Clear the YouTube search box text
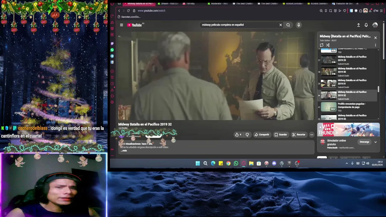Image resolution: width=386 pixels, height=217 pixels. 280,25
